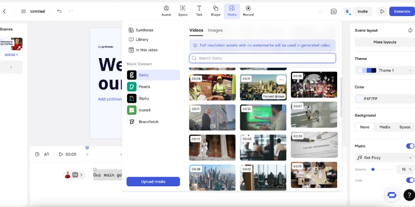Open the comments/notes panel icon
Image resolution: width=415 pixels, height=207 pixels.
pos(334,11)
